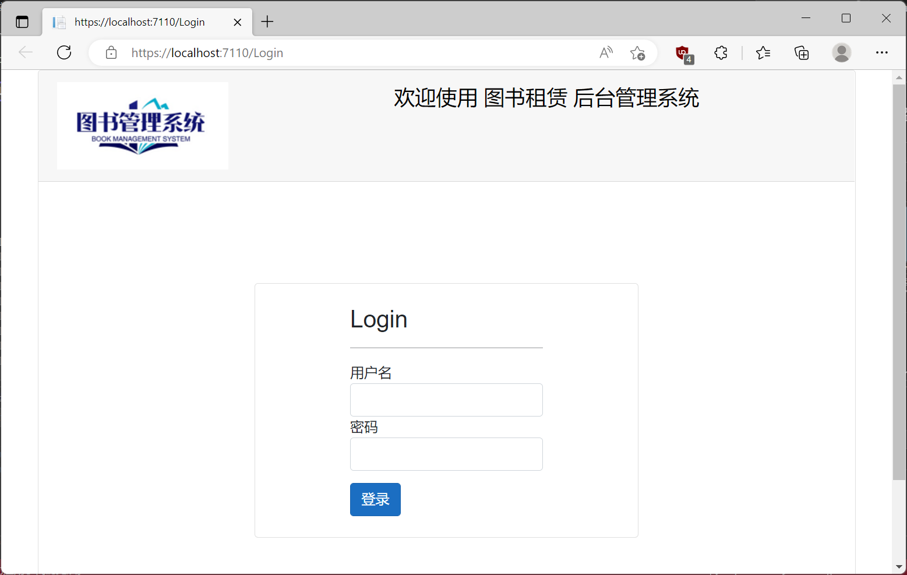The width and height of the screenshot is (907, 575).
Task: Click the browser profile avatar icon
Action: tap(841, 52)
